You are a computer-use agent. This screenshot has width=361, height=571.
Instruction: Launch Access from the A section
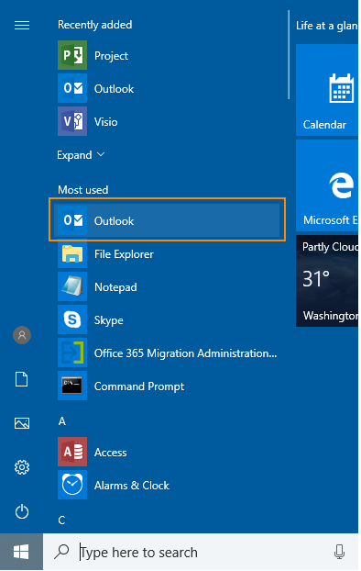pos(168,452)
